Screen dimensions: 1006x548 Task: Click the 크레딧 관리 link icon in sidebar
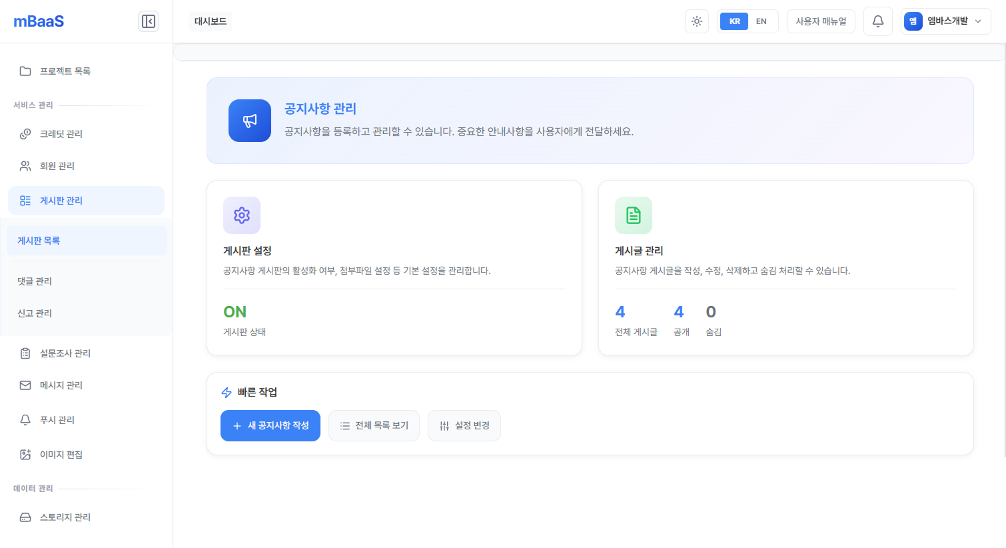(25, 133)
